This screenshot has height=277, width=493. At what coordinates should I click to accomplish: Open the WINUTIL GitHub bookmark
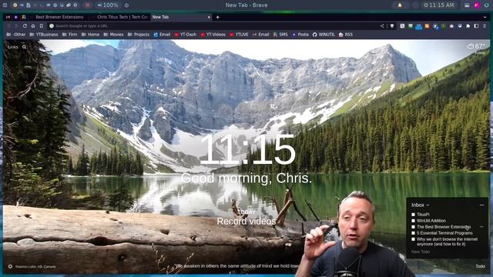[x=324, y=35]
